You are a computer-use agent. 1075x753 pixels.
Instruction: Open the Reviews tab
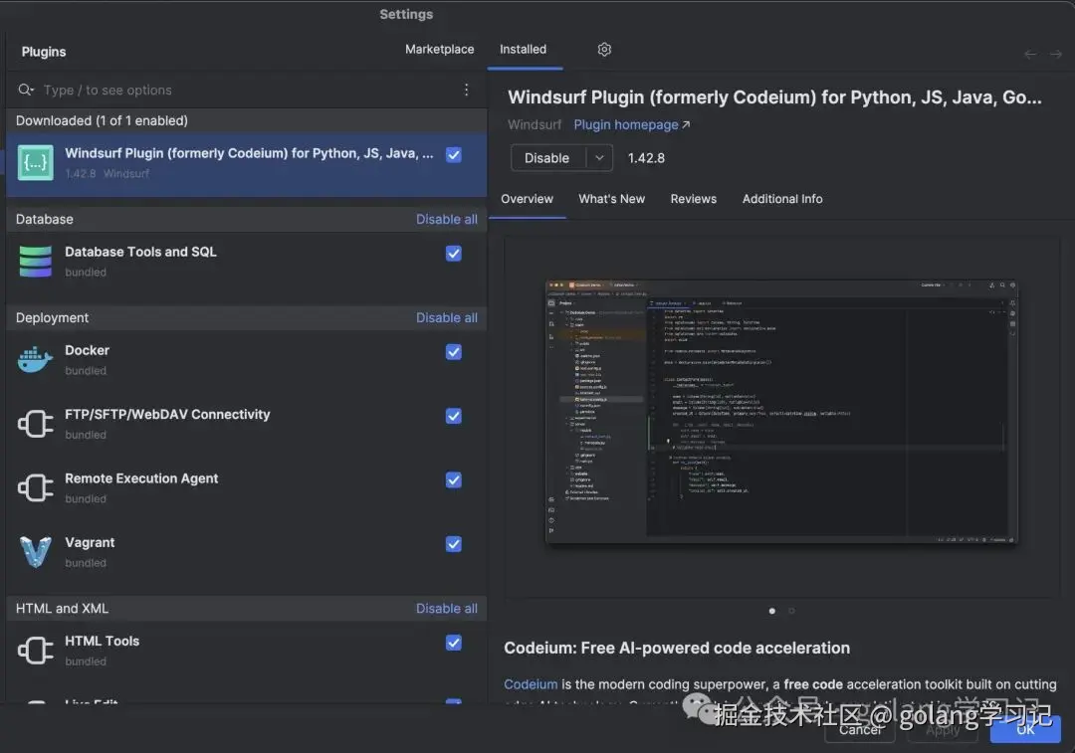(x=693, y=199)
